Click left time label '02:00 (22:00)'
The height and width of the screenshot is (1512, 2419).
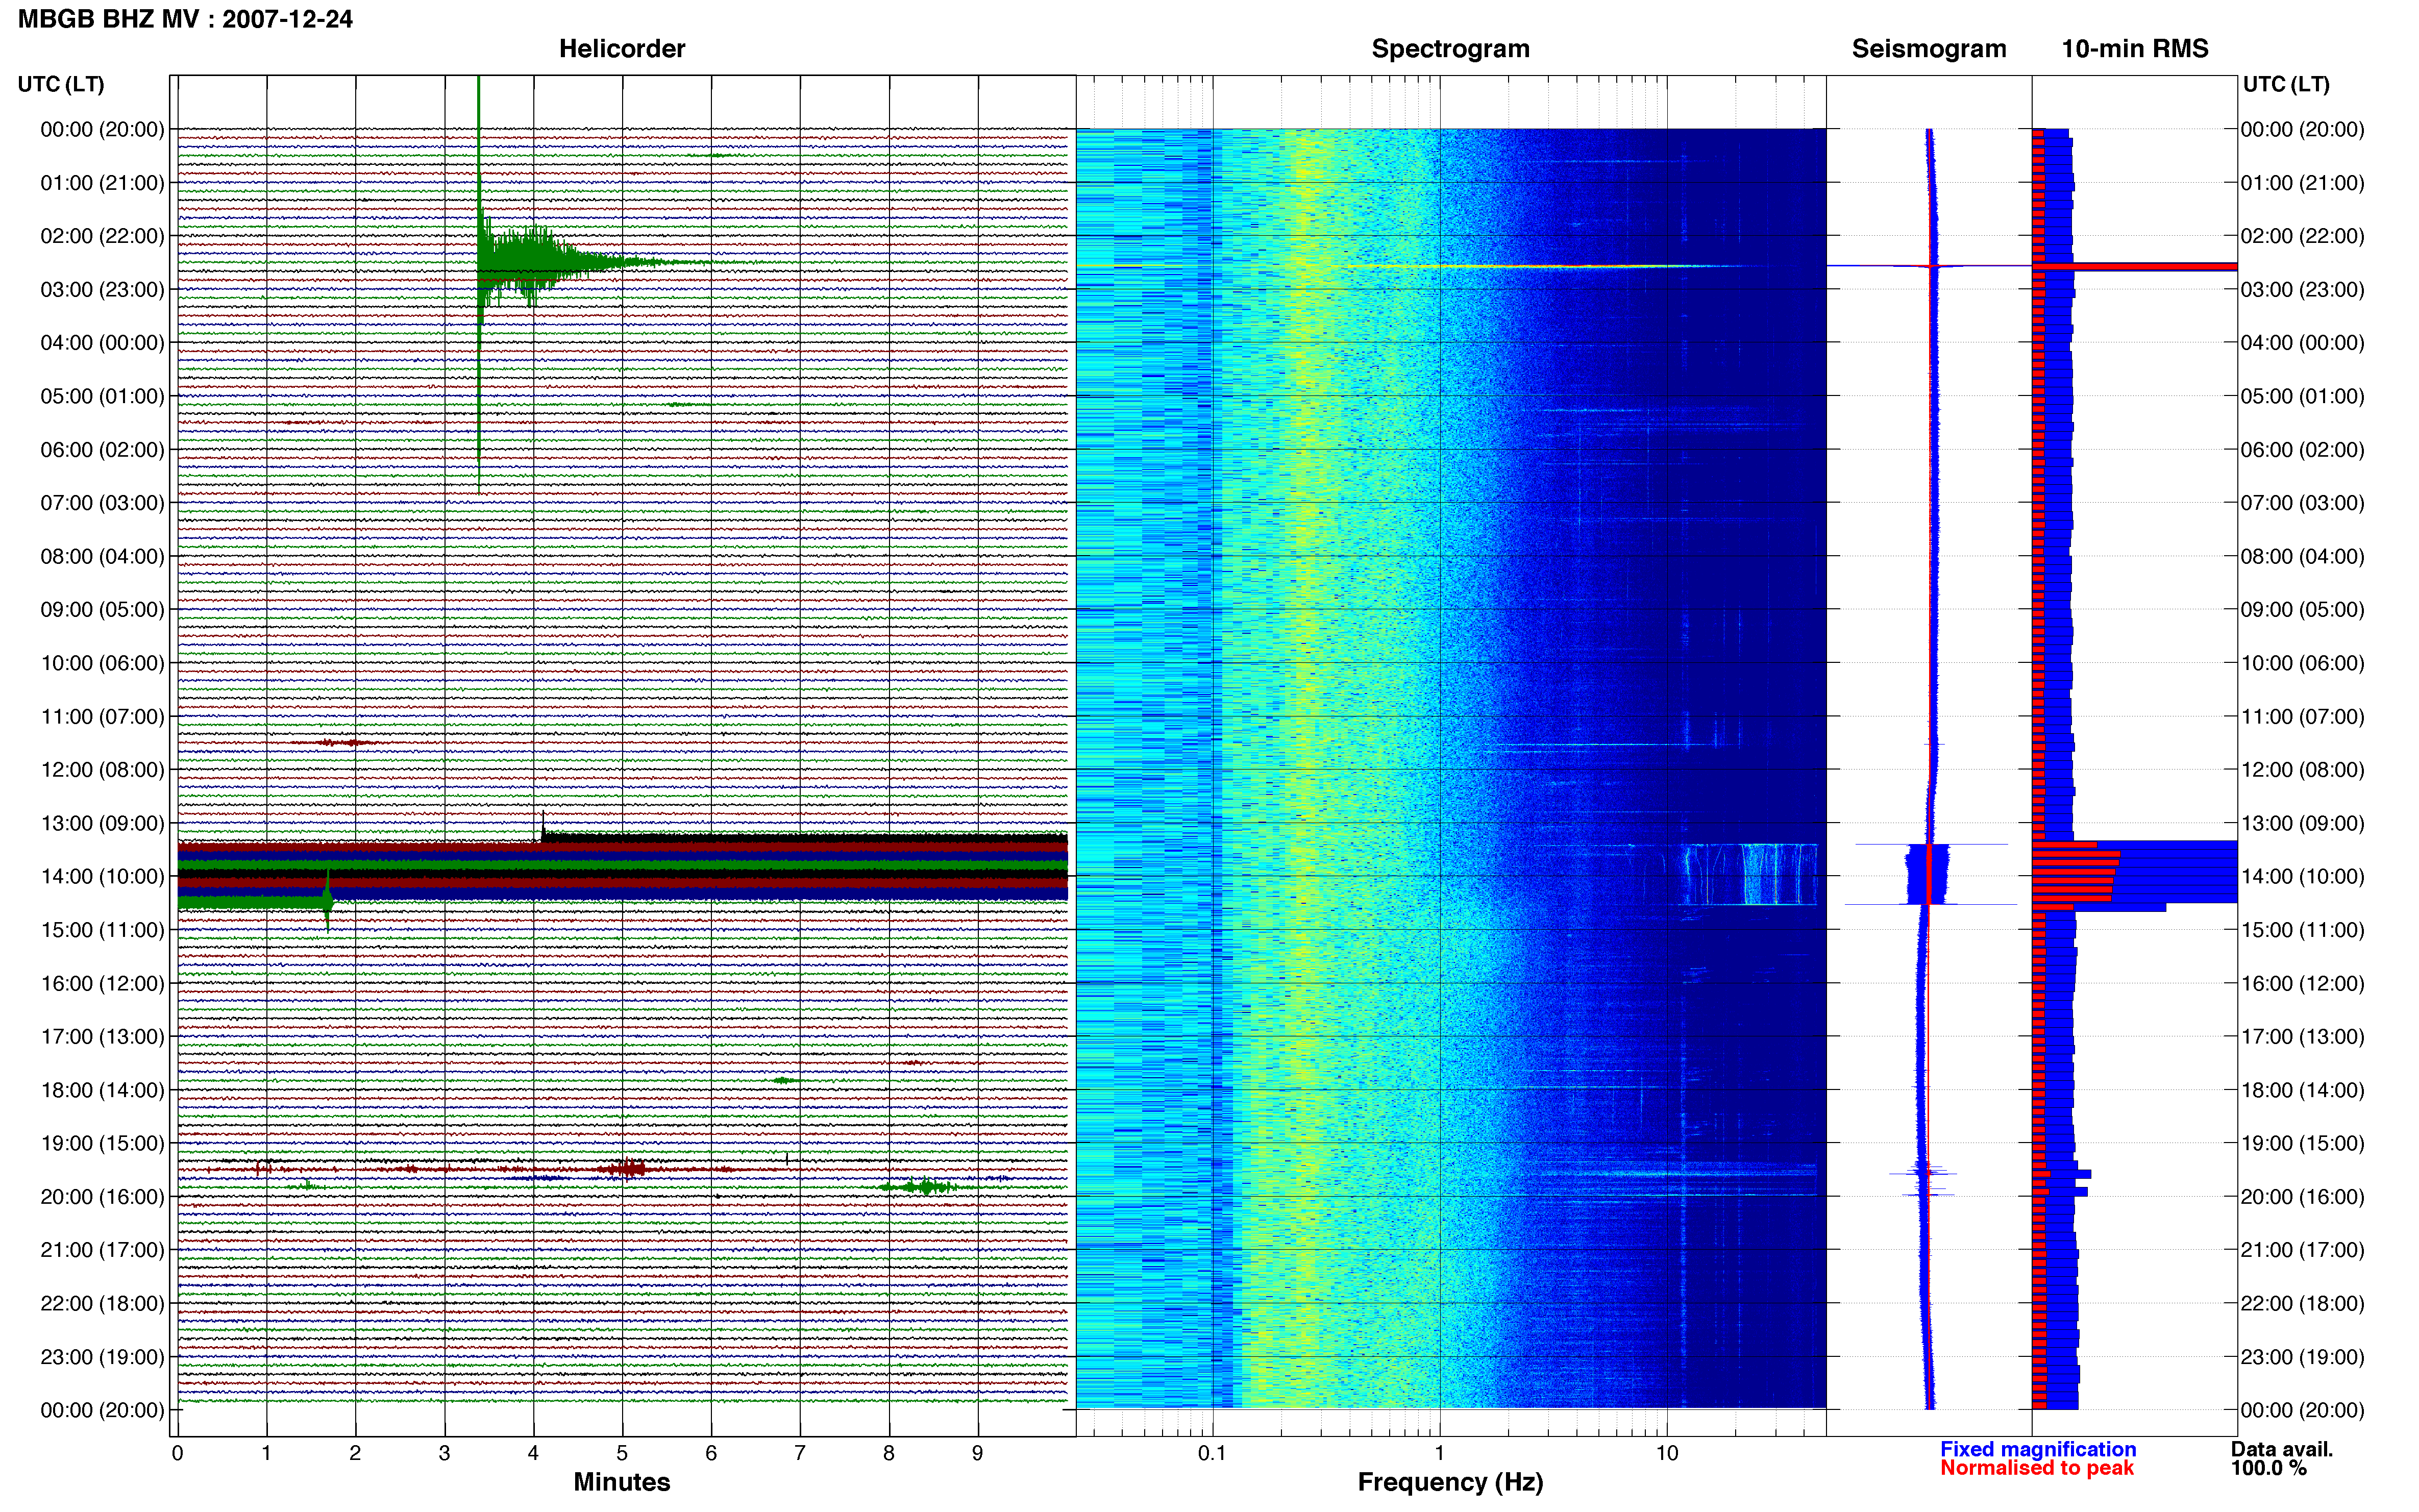102,236
